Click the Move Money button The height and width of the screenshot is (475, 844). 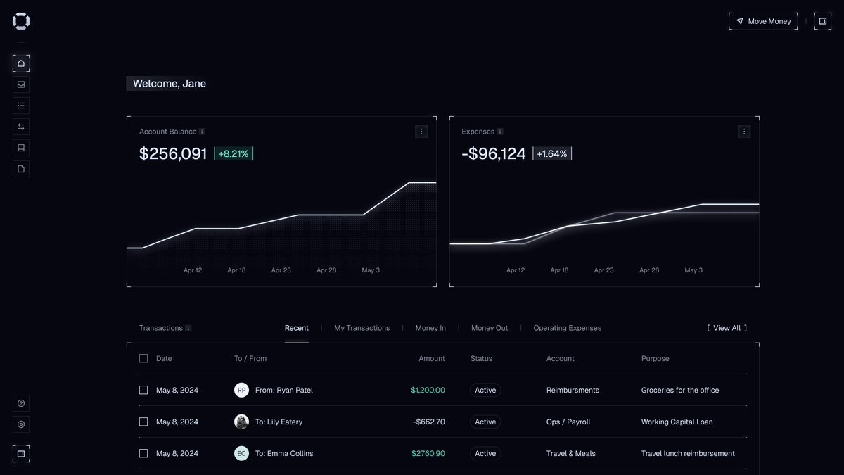(763, 21)
